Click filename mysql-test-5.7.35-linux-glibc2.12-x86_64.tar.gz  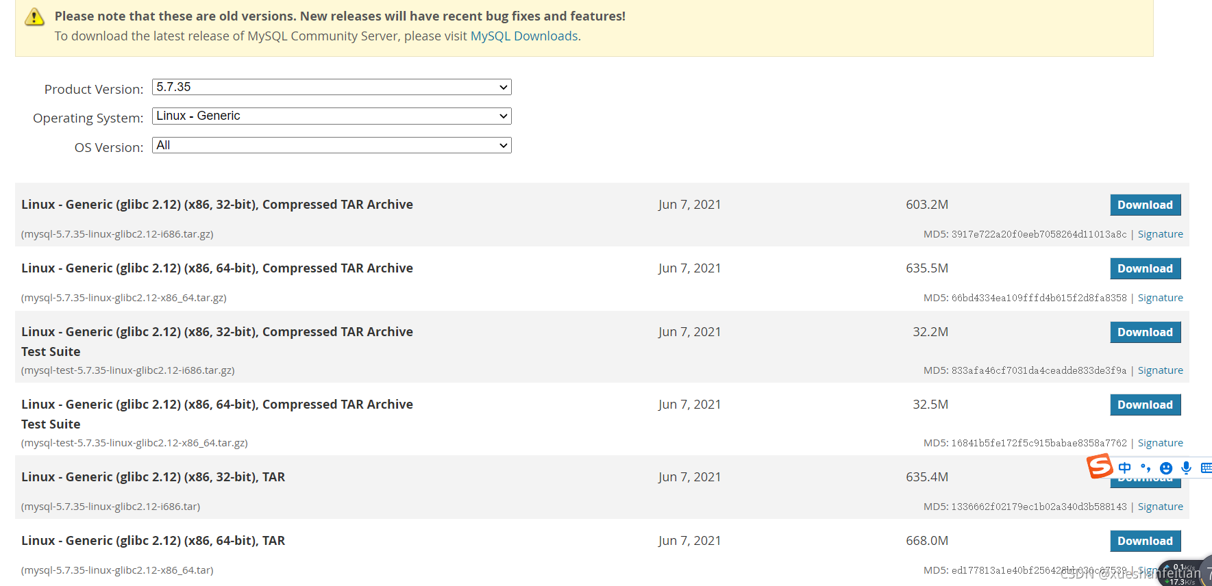(x=134, y=443)
